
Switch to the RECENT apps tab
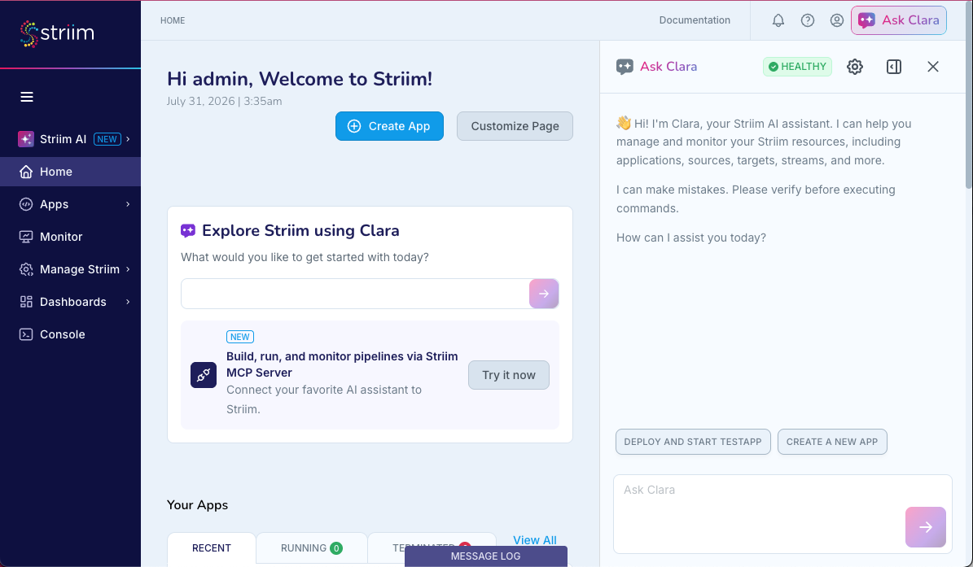point(212,548)
